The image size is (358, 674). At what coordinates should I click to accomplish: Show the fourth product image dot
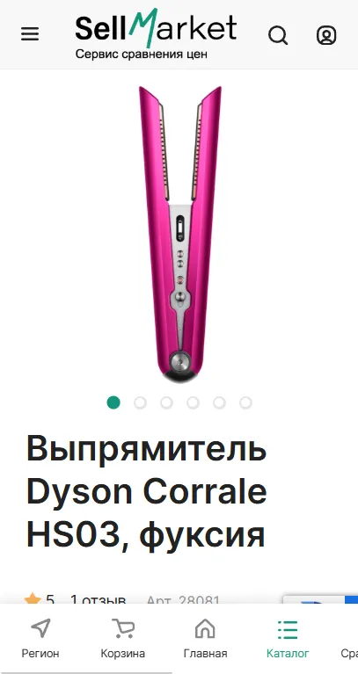tap(193, 402)
